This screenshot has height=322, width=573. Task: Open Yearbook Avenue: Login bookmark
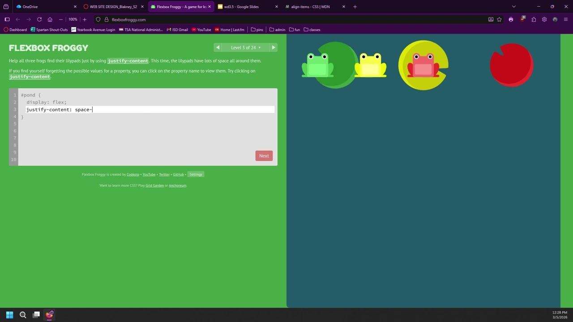point(93,30)
